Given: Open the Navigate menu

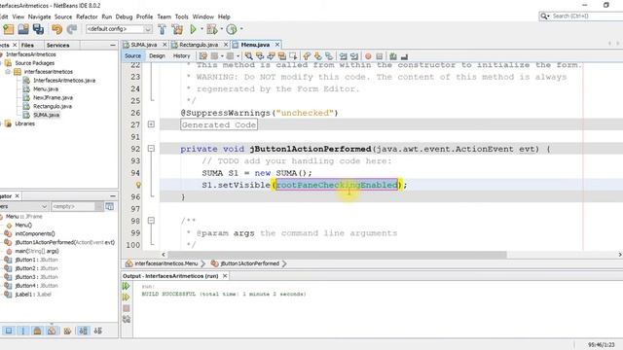Looking at the screenshot, I should coord(39,17).
